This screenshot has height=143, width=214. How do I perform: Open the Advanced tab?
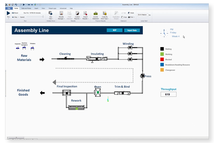click(63, 8)
